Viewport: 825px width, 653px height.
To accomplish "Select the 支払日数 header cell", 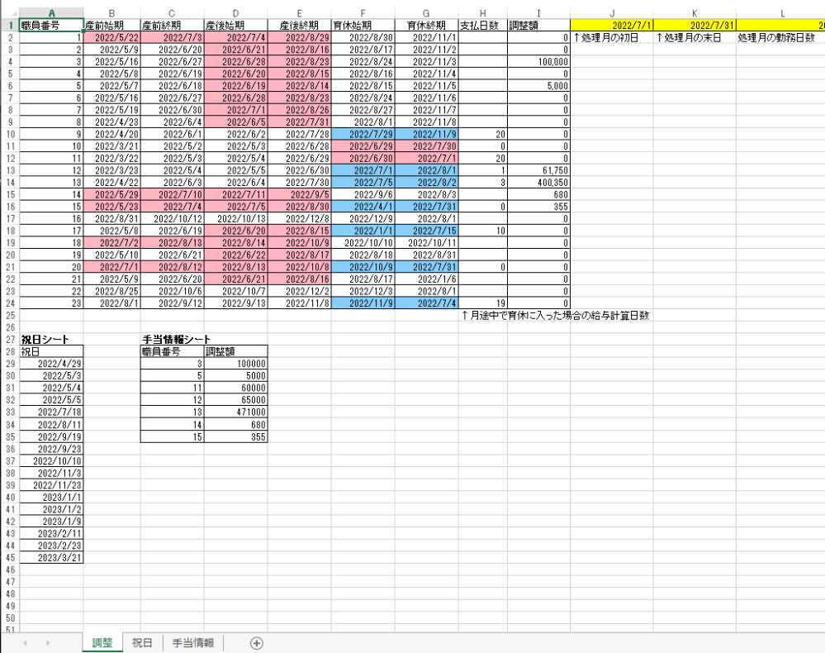I will (x=483, y=26).
